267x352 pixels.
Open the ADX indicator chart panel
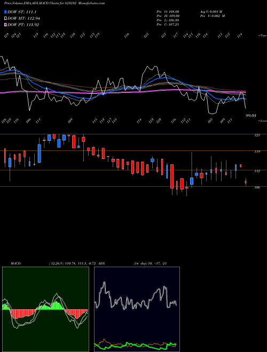click(x=137, y=309)
